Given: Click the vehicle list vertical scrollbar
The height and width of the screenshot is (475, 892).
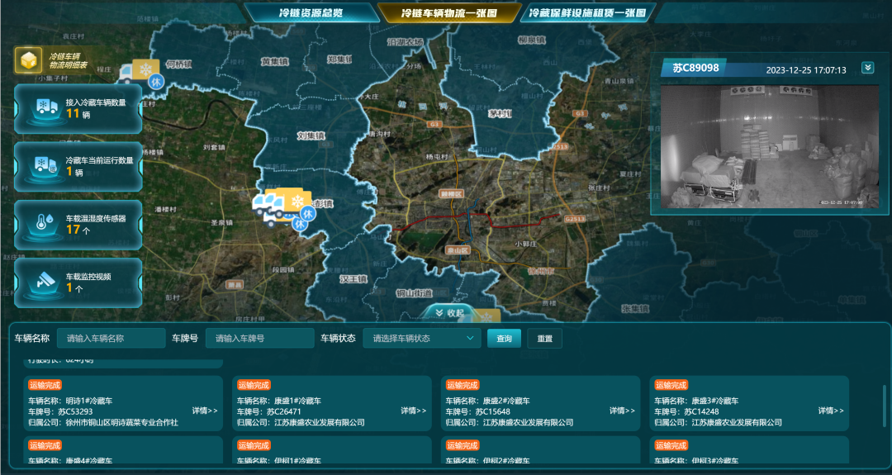Looking at the screenshot, I should point(883,405).
